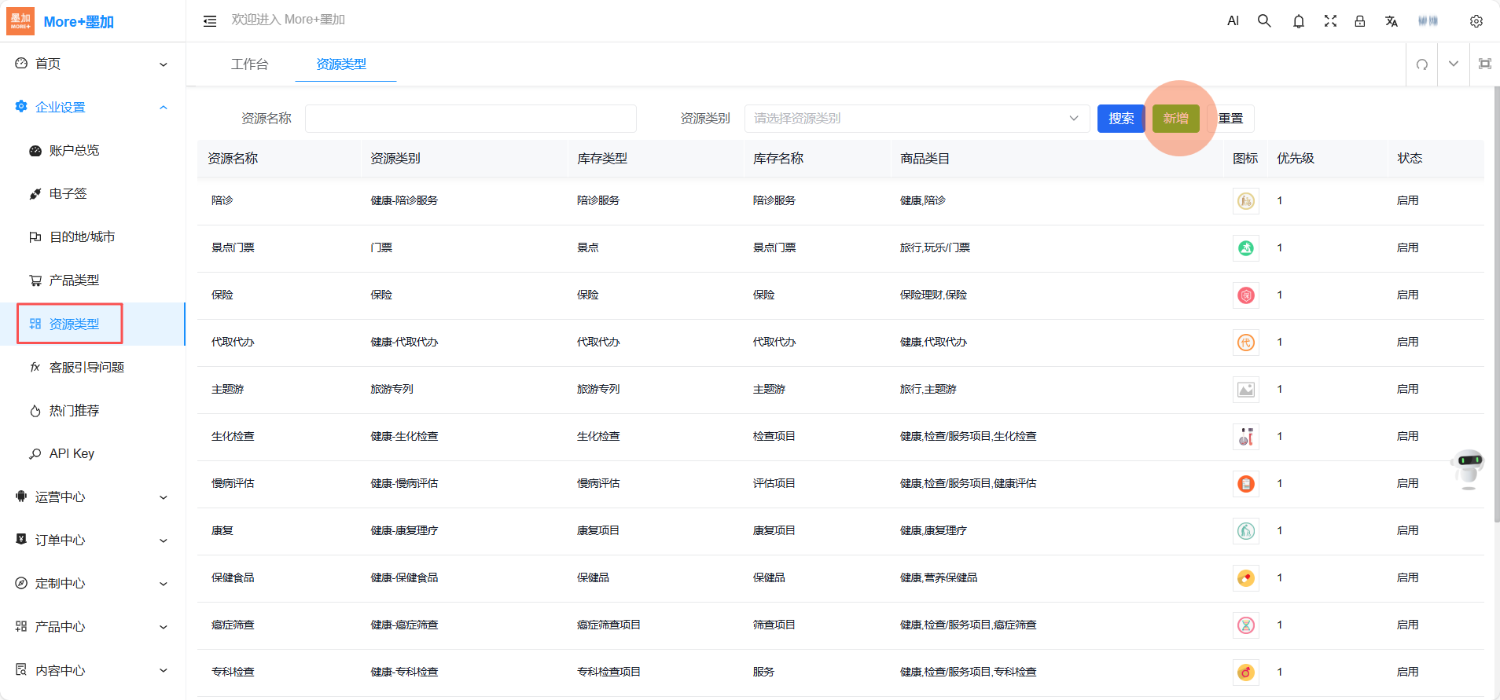Click the AI assistant icon in header
The height and width of the screenshot is (700, 1500).
coord(1233,21)
